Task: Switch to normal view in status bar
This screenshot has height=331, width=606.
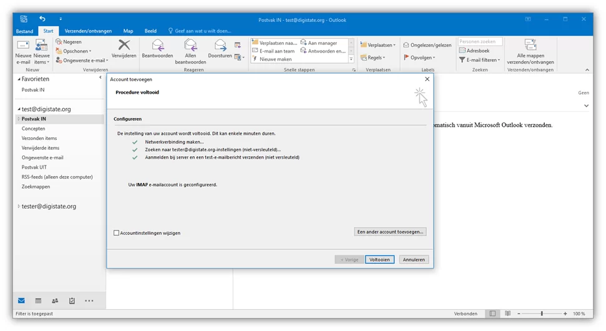Action: click(x=492, y=314)
